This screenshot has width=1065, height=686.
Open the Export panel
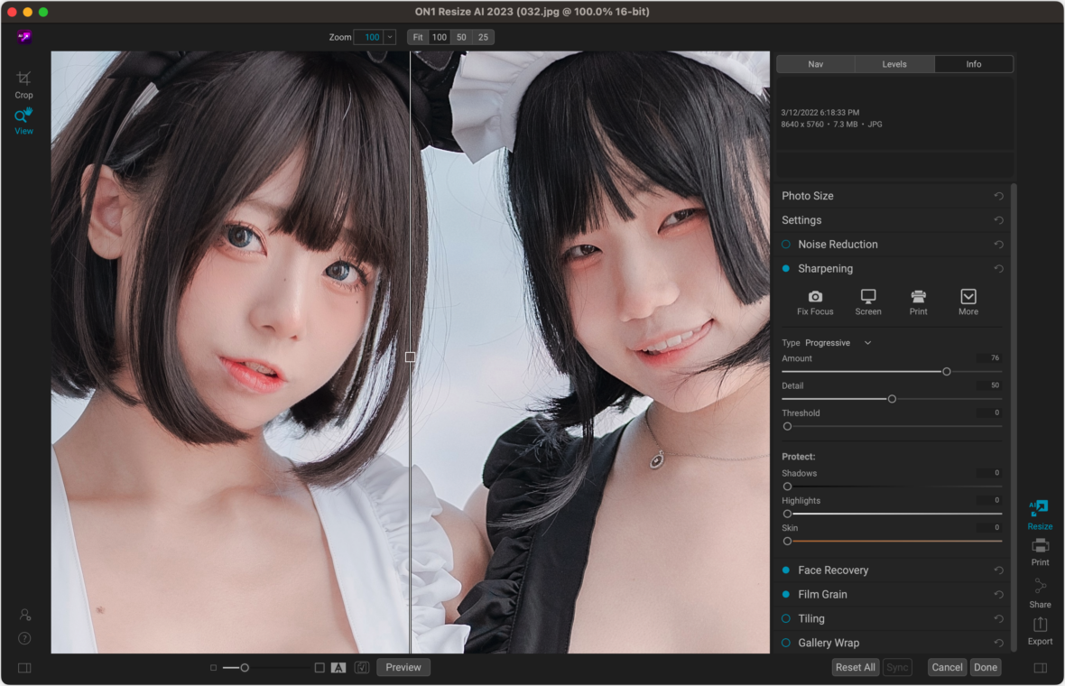(1040, 631)
